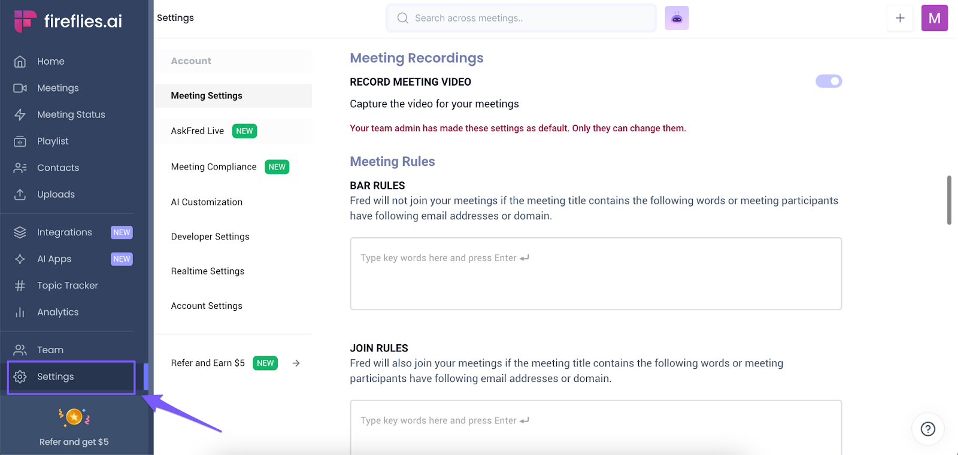
Task: Click the Settings gear icon
Action: (20, 377)
